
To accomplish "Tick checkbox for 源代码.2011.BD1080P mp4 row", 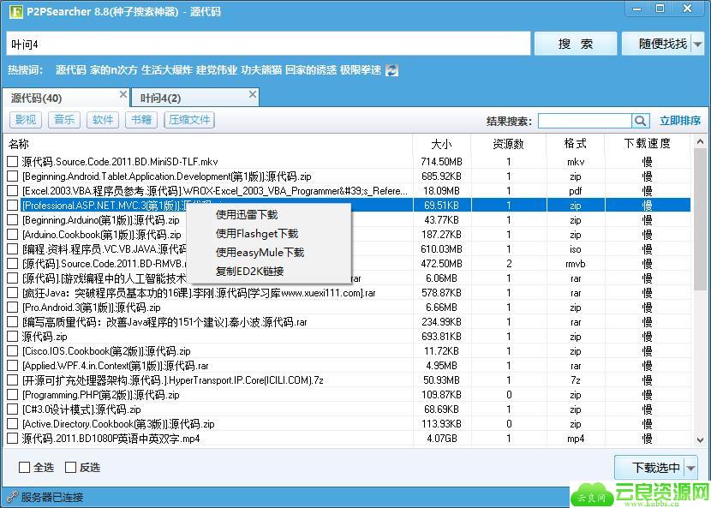I will point(13,438).
